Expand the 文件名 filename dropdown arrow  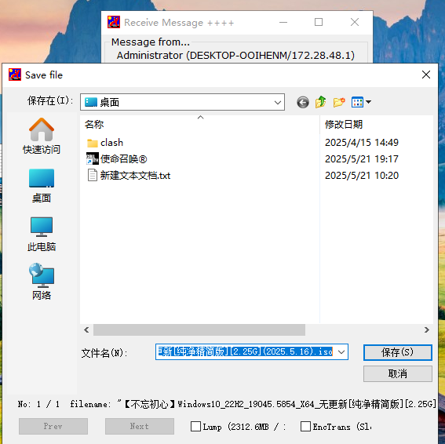[x=341, y=352]
